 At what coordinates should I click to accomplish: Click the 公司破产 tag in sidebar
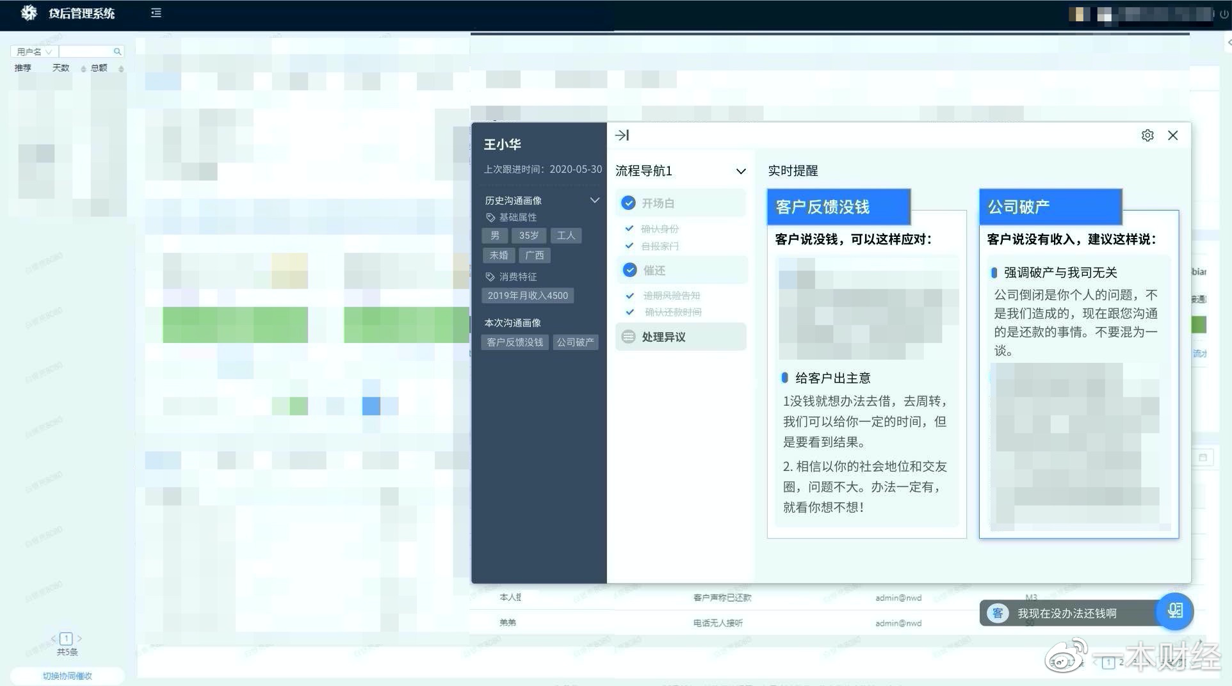click(x=575, y=342)
